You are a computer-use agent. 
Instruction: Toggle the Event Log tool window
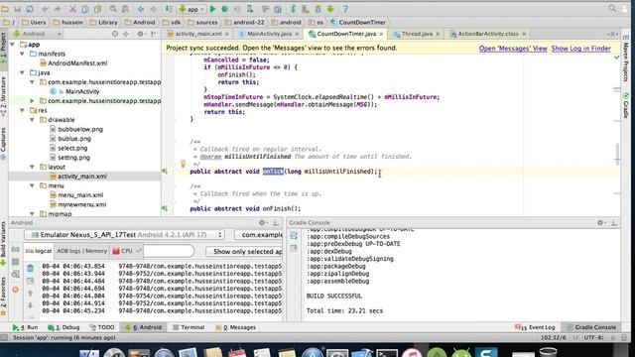(535, 327)
